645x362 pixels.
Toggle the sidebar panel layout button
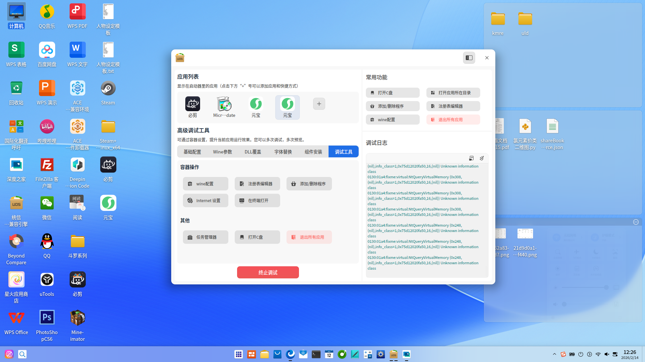469,58
